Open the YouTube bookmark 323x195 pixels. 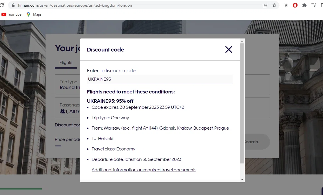point(11,14)
